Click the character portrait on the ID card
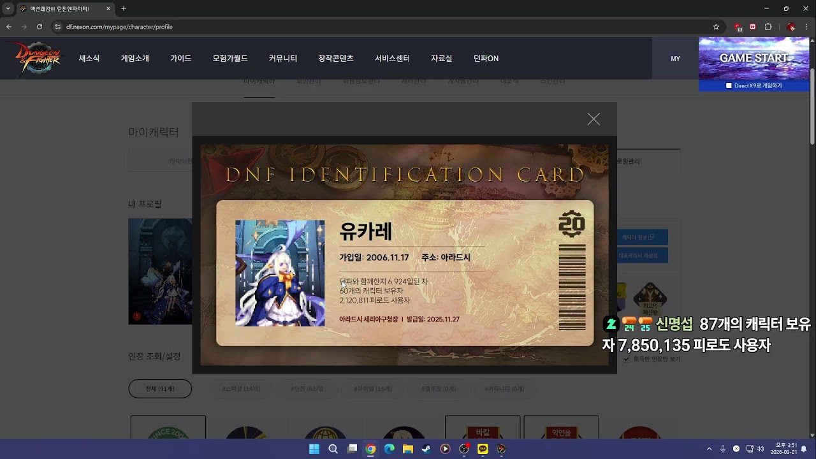The height and width of the screenshot is (459, 816). [280, 273]
